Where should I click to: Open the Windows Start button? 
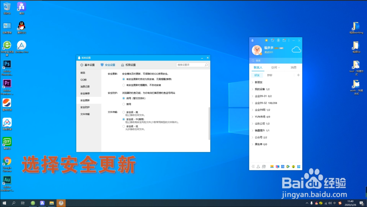[x=4, y=203]
